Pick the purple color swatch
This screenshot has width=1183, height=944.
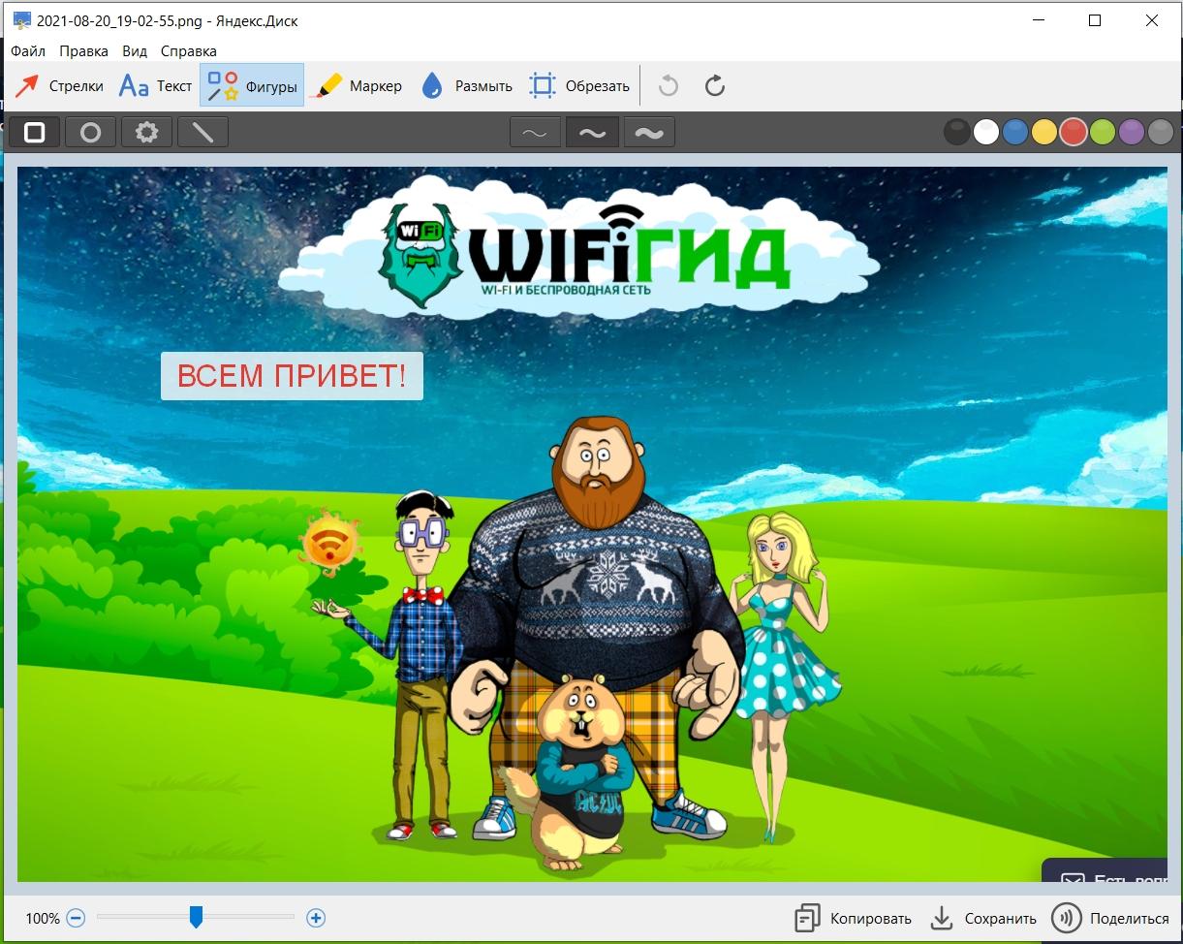point(1132,132)
